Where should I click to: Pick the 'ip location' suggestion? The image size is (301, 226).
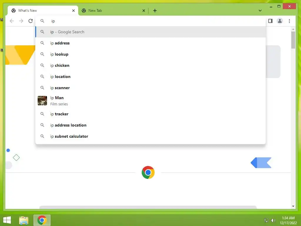pyautogui.click(x=150, y=77)
